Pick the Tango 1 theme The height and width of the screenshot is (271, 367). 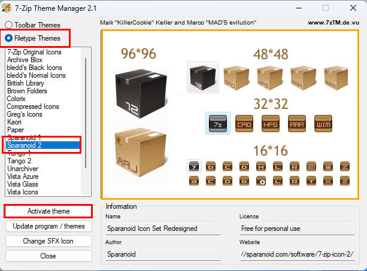(x=19, y=153)
